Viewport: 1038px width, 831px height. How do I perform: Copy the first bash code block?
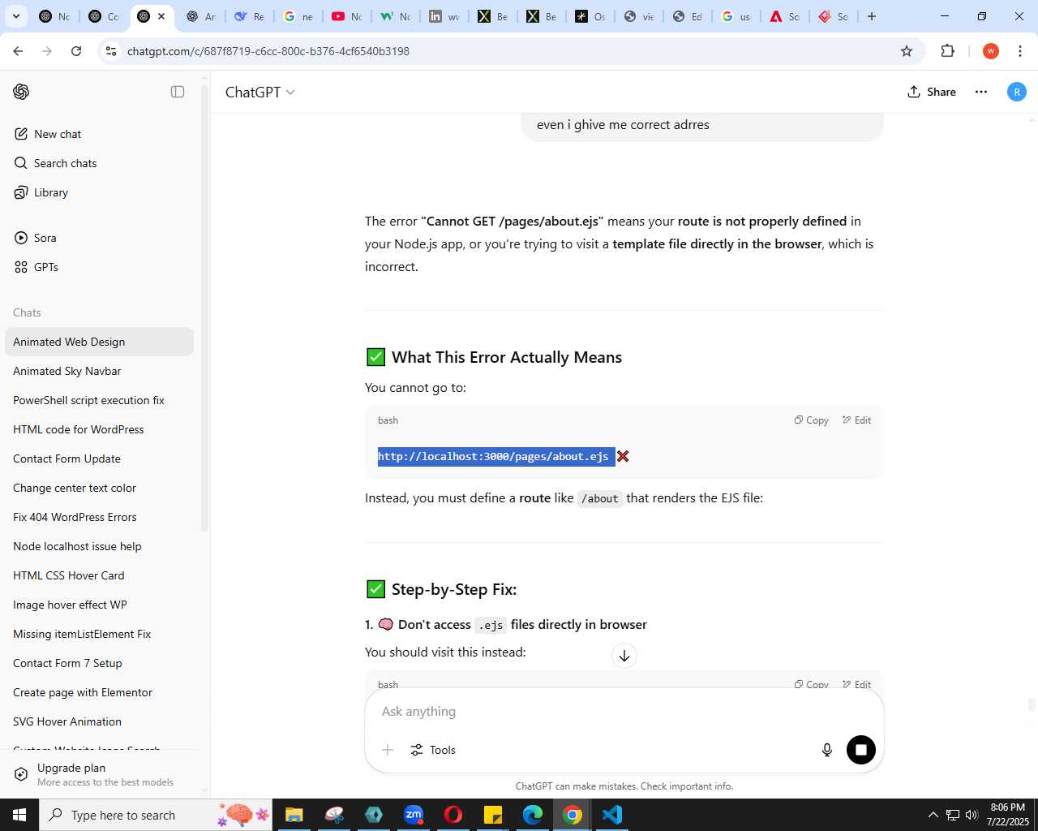click(811, 420)
